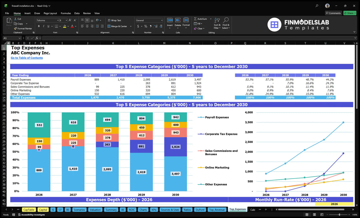Switch to Page Break Preview view icon
Screen dimensions: 360x218
tap(322, 215)
